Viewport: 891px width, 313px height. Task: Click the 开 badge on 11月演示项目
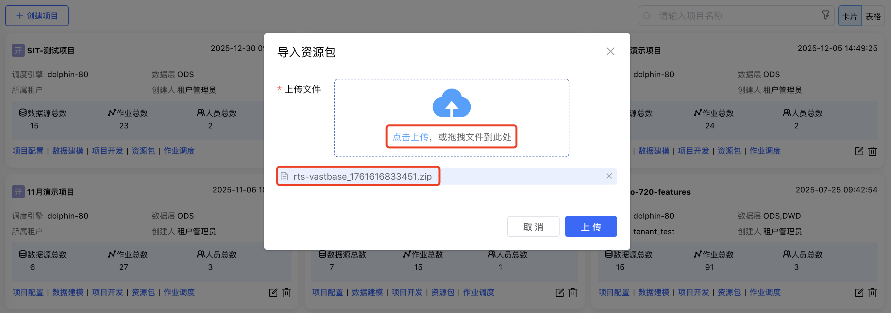(18, 192)
